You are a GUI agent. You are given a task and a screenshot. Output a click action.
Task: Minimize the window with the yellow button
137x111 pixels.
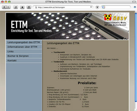pyautogui.click(x=6, y=2)
